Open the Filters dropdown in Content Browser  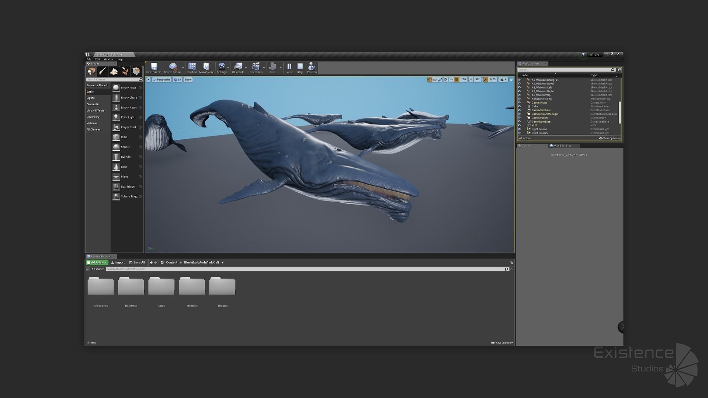pos(98,269)
